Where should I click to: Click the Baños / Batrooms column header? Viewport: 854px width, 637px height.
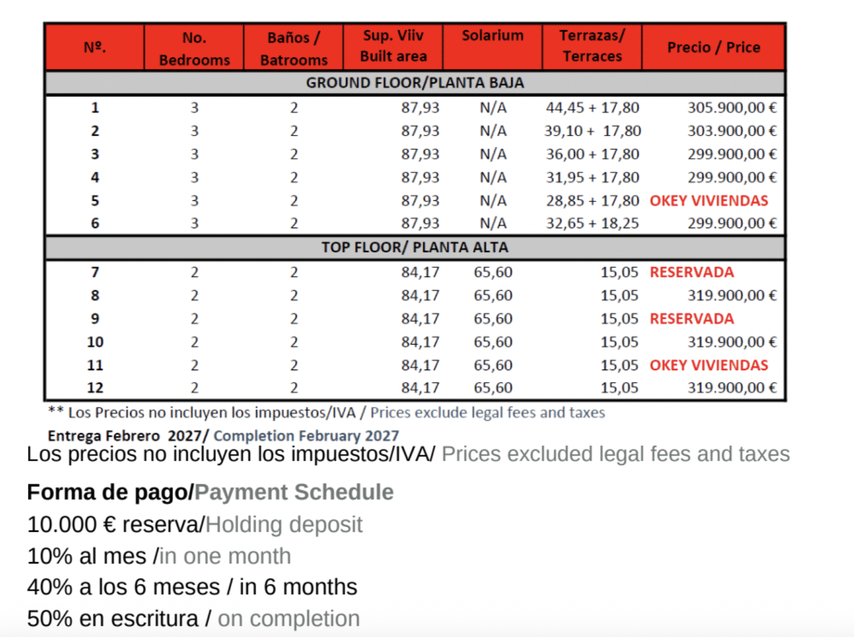294,49
